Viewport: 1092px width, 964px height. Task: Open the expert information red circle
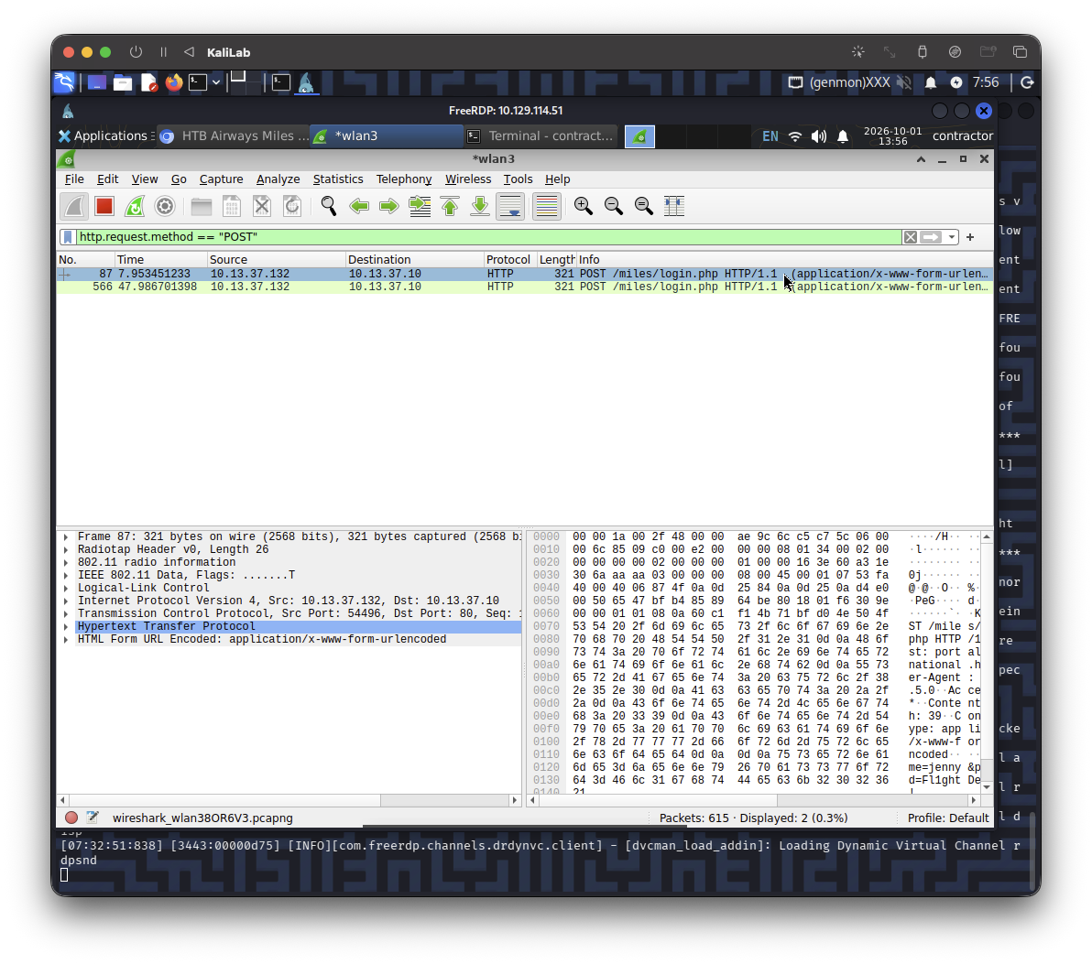click(x=71, y=818)
